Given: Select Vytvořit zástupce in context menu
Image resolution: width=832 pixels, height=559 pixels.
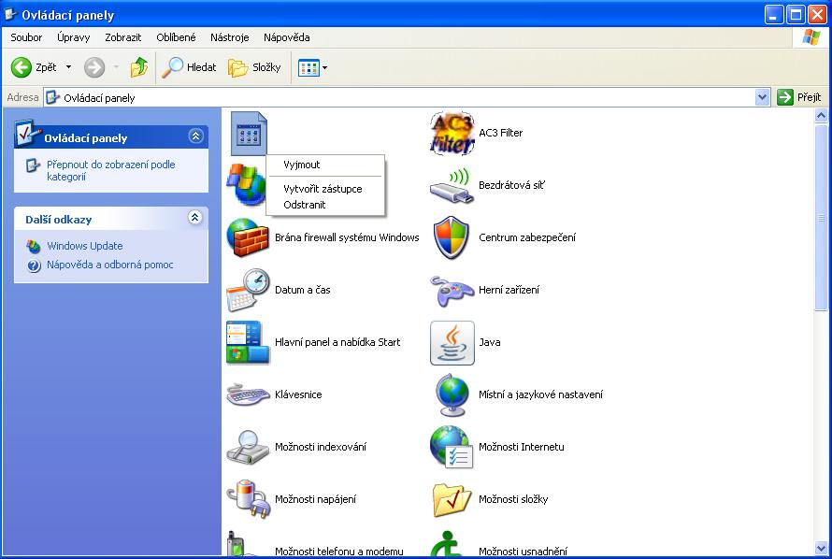Looking at the screenshot, I should tap(323, 189).
